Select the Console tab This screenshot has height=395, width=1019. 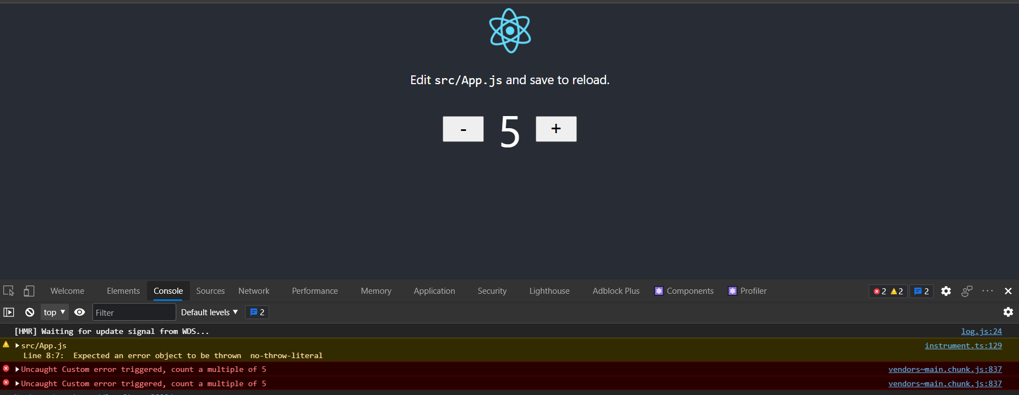168,291
